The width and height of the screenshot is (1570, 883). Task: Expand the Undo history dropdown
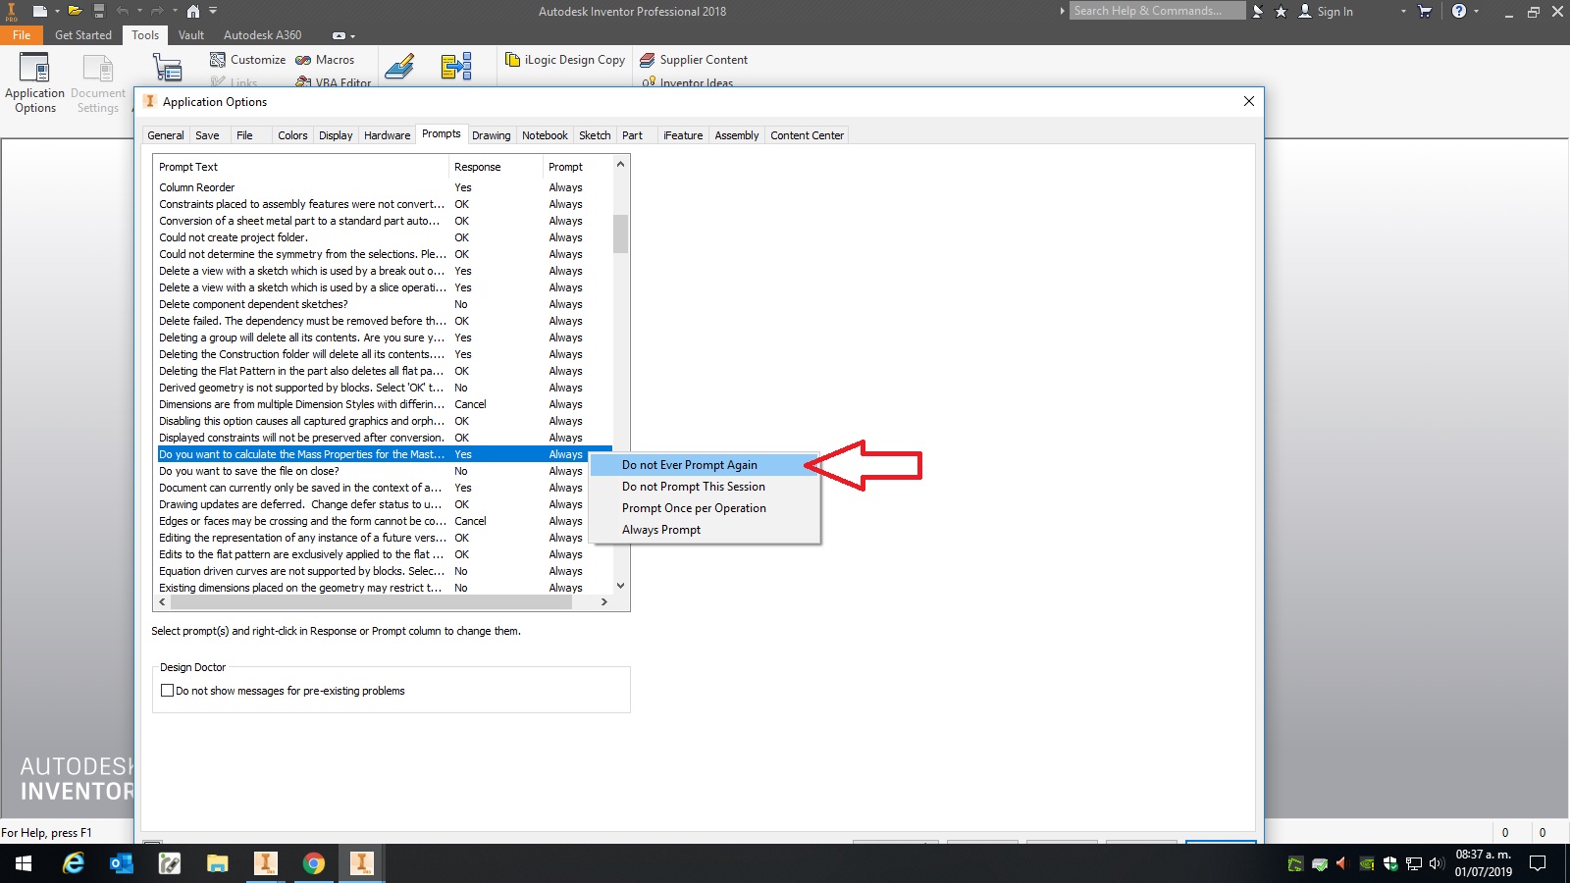[139, 11]
